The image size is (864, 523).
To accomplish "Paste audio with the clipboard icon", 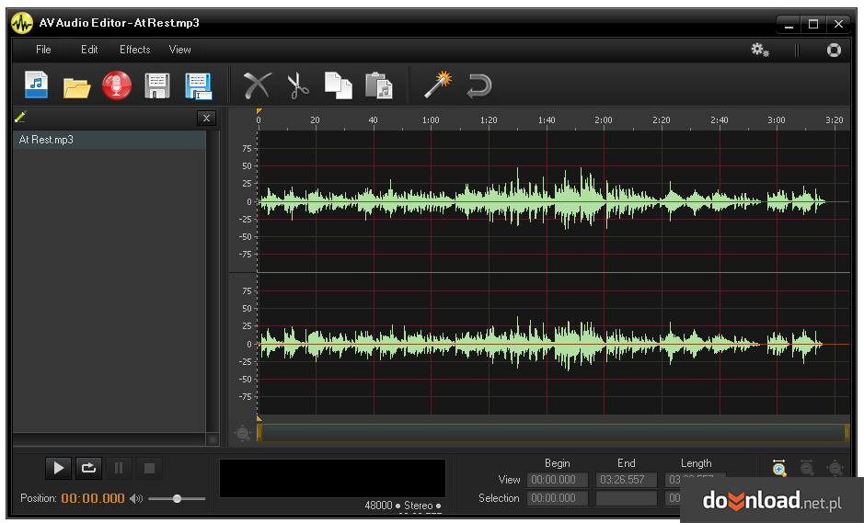I will point(379,85).
